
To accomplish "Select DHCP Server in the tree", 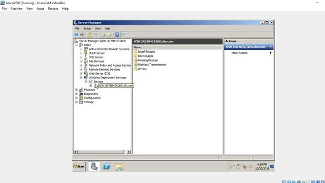I will [96, 53].
